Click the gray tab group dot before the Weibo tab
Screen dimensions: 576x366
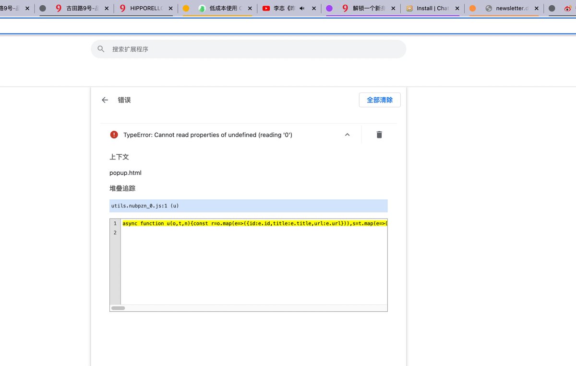(x=552, y=9)
